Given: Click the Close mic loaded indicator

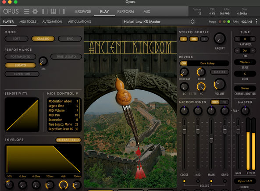Looking at the screenshot, I should [x=184, y=181].
